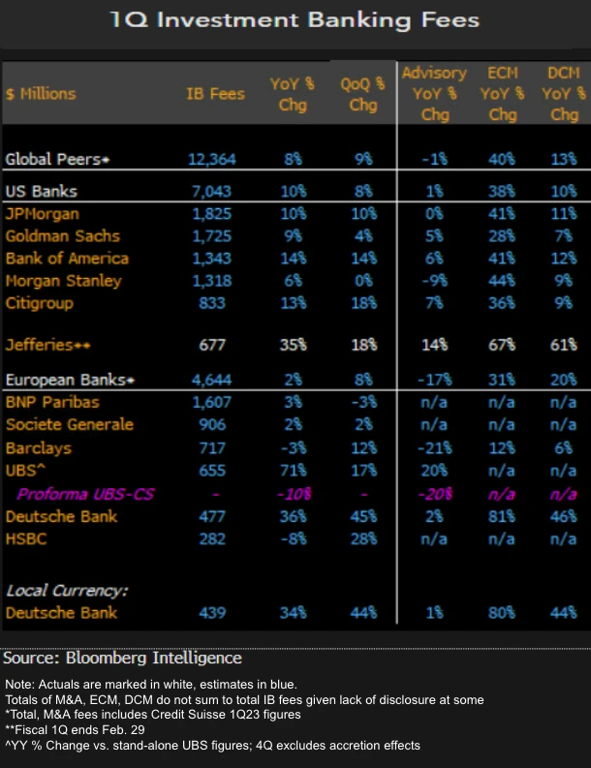Click Proforma UBS-CS Advisory value -20%
The image size is (591, 768).
(x=435, y=494)
